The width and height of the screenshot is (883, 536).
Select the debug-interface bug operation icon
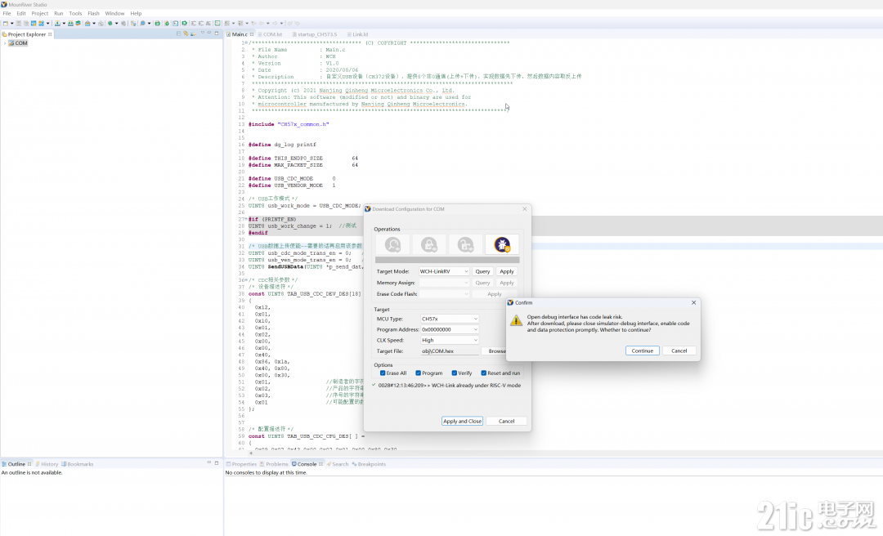[502, 244]
